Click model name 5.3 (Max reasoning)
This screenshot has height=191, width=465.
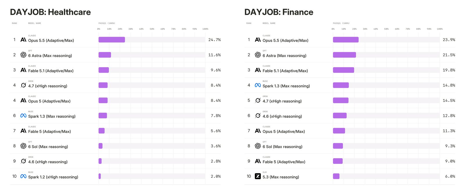[281, 177]
